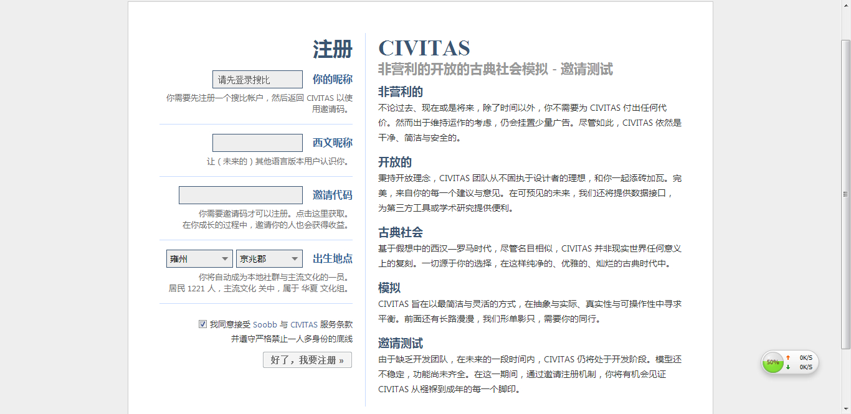The height and width of the screenshot is (414, 851).
Task: Click the 邀请测试 section heading
Action: (x=401, y=344)
